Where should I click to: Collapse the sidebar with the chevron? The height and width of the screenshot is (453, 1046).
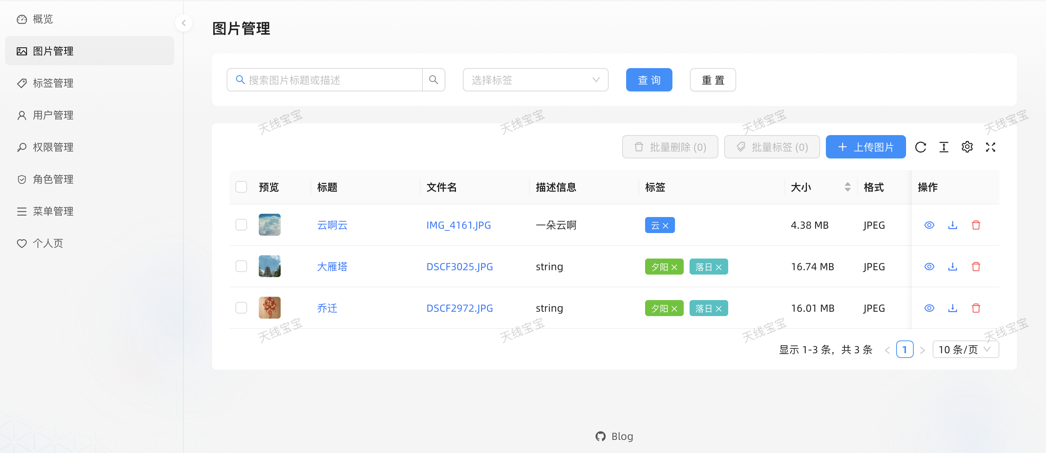pyautogui.click(x=184, y=23)
